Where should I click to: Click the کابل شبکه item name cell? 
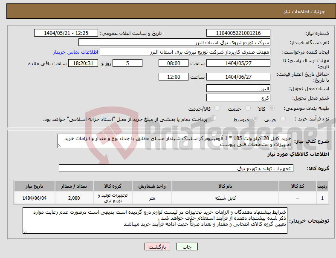(225, 198)
